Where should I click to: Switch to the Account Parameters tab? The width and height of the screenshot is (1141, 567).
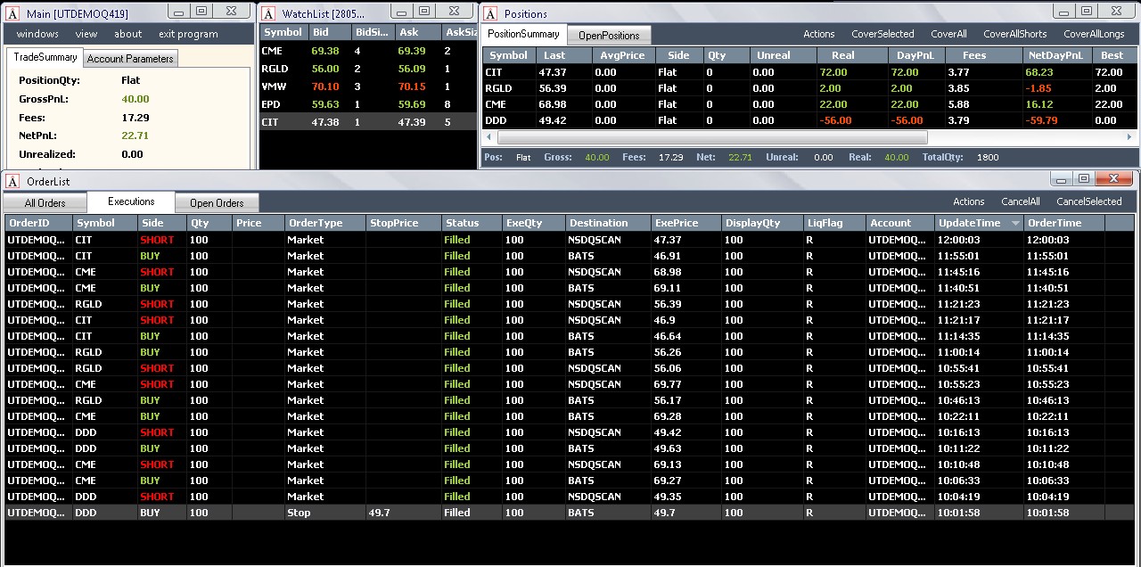[x=130, y=58]
